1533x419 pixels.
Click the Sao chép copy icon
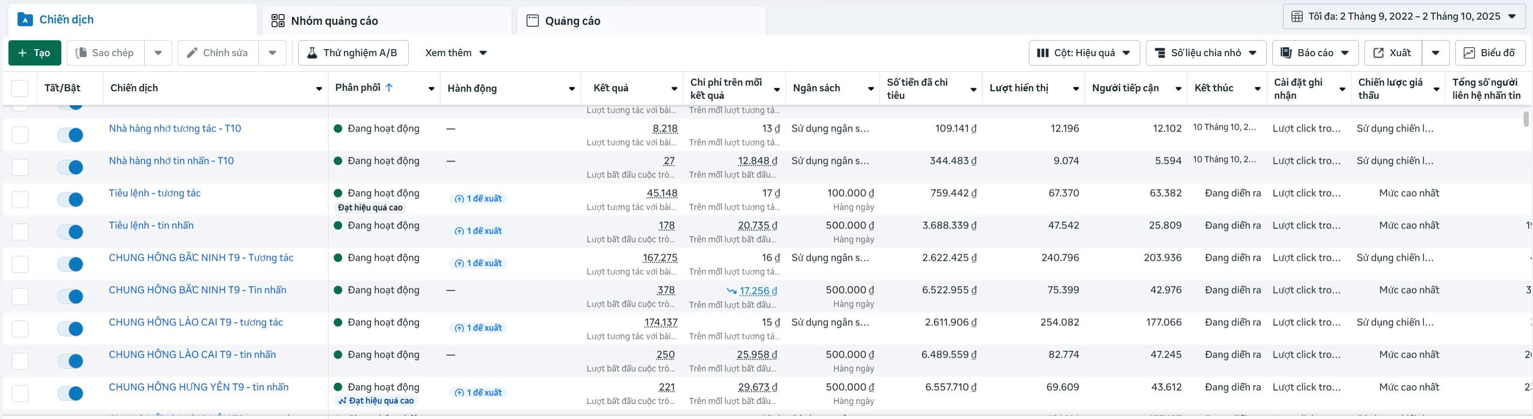click(81, 53)
